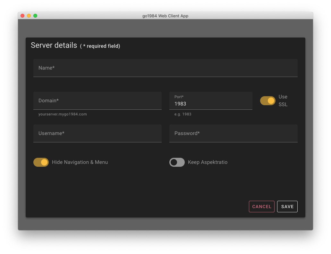Viewport: 331px width, 254px height.
Task: Edit the Port field showing 1983
Action: (211, 101)
